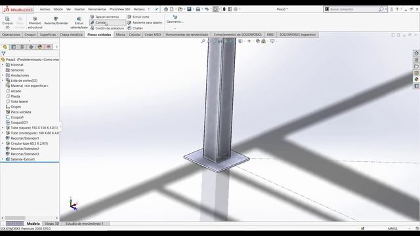The width and height of the screenshot is (420, 236).
Task: Open the DimXpertManager tab
Action: (x=31, y=47)
